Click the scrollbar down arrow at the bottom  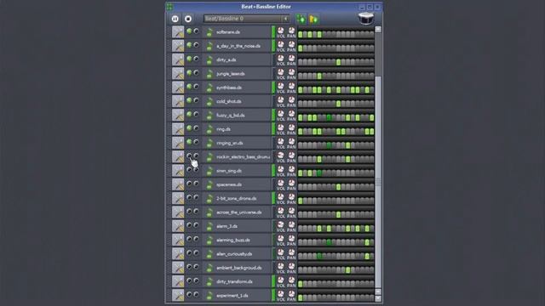pos(378,298)
